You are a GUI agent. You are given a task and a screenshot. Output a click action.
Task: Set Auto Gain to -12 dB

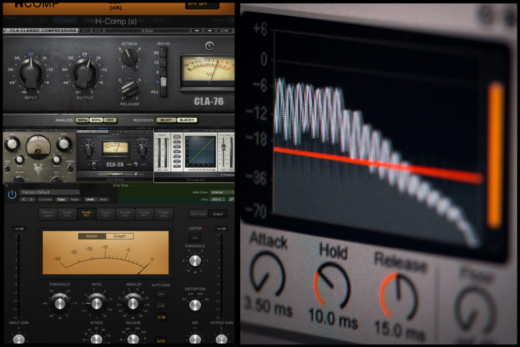coord(161,318)
